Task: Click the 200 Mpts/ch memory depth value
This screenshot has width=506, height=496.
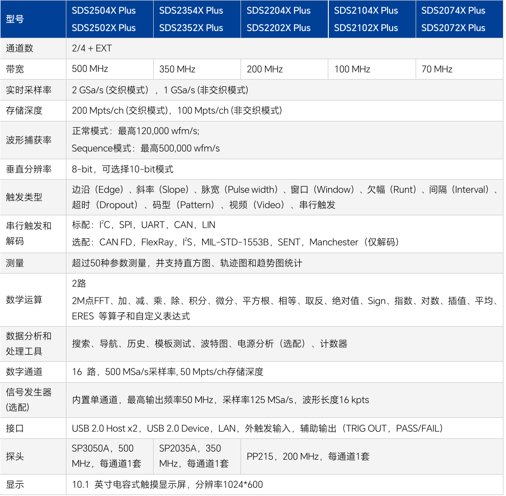Action: point(177,111)
